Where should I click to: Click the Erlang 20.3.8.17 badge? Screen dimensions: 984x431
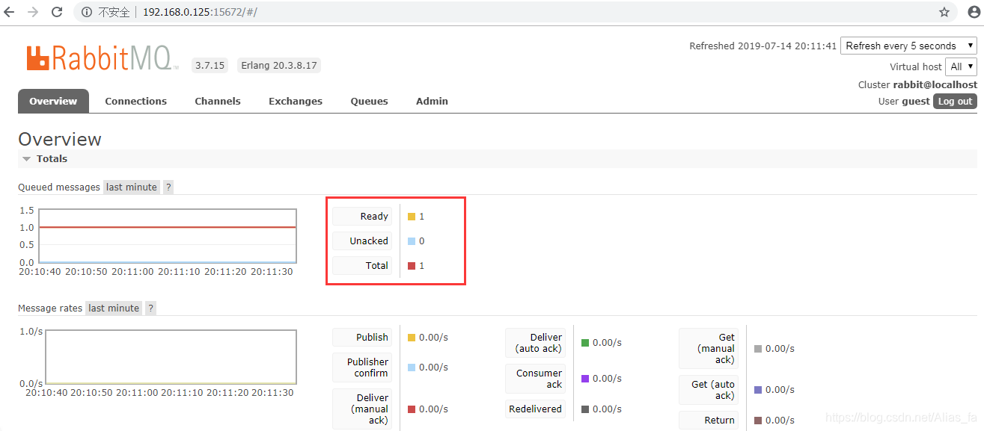278,66
